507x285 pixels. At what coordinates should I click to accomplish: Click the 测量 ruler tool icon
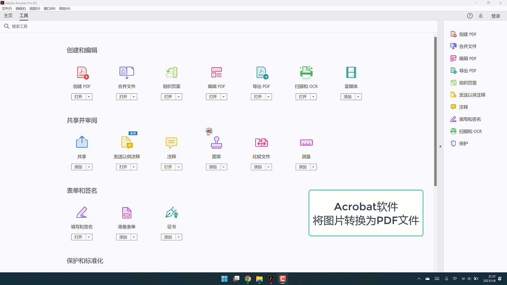(306, 143)
